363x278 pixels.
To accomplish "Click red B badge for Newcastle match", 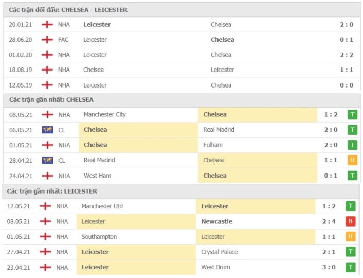I will point(351,221).
